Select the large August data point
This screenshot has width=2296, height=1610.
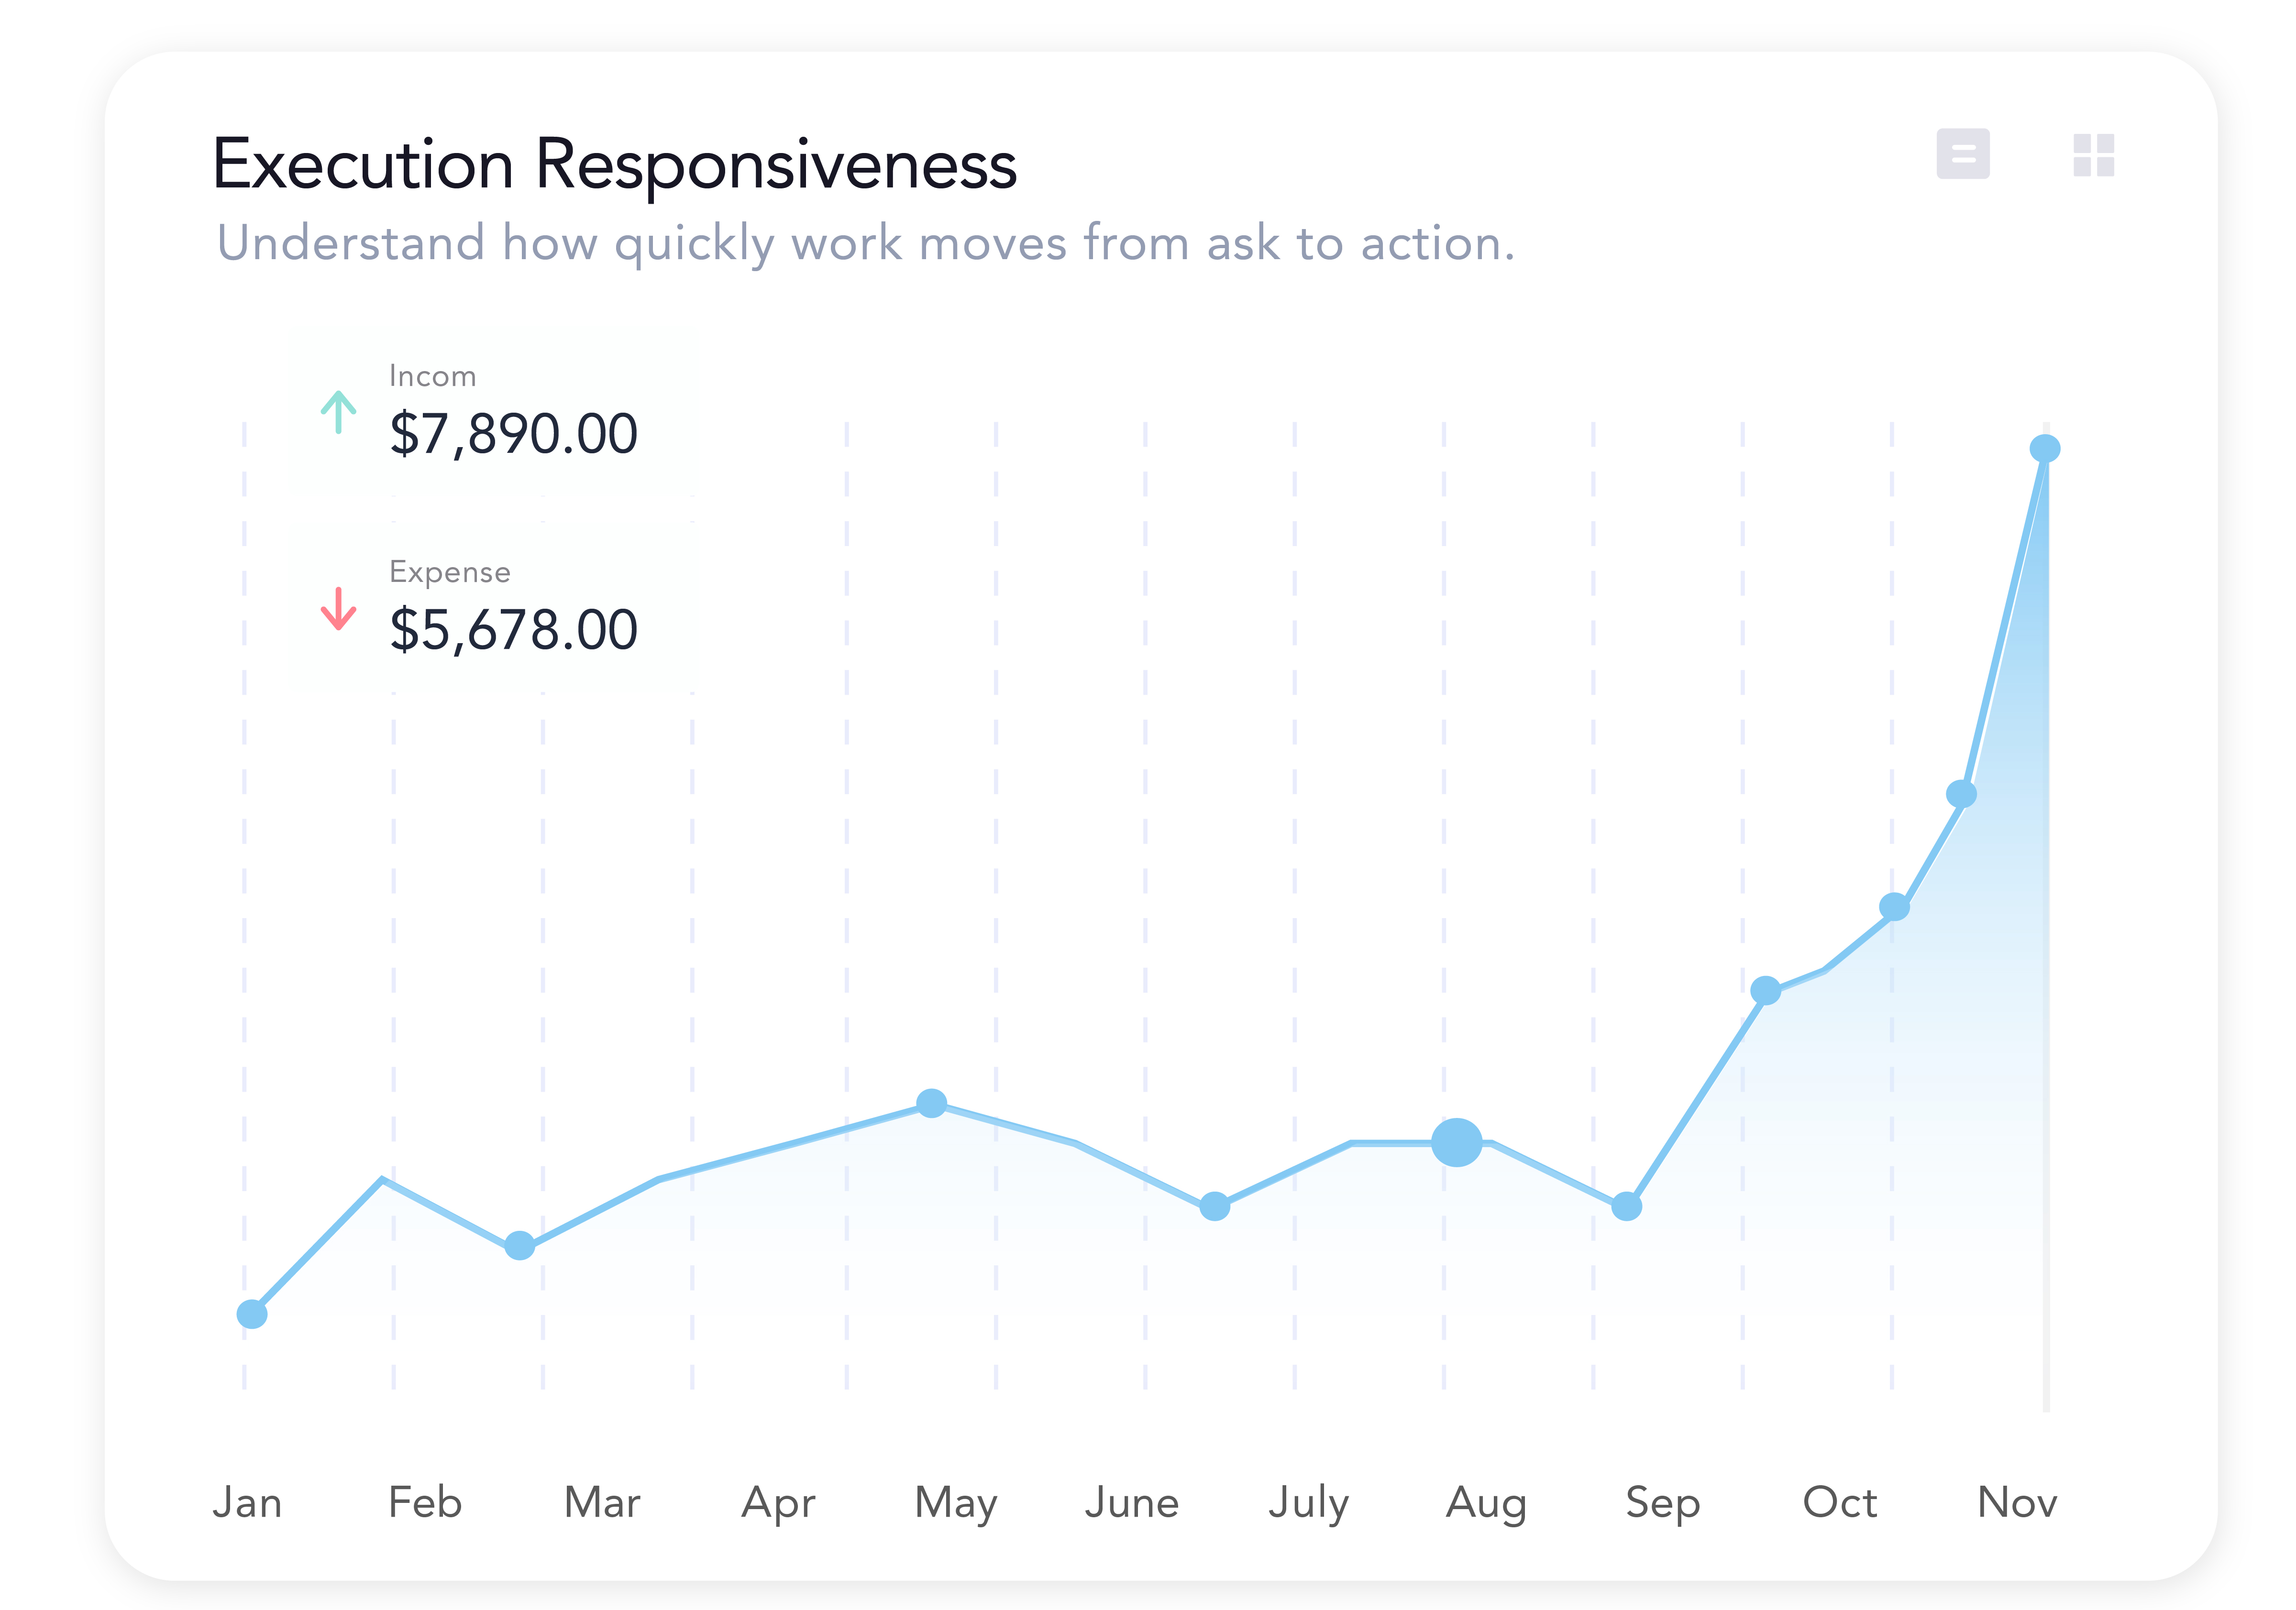(1456, 1142)
